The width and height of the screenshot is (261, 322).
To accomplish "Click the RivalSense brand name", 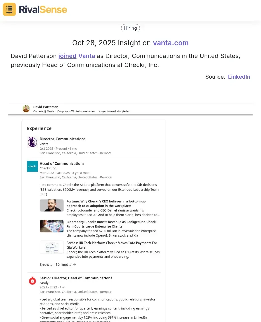I will (x=43, y=9).
